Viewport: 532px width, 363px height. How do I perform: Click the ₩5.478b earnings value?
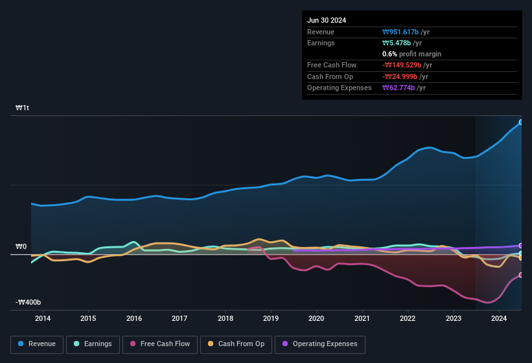click(397, 43)
